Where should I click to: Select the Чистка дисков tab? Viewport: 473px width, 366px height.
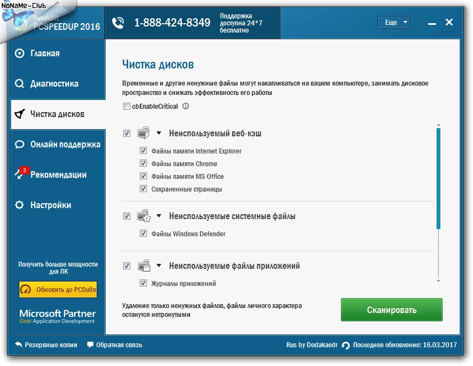pos(58,114)
